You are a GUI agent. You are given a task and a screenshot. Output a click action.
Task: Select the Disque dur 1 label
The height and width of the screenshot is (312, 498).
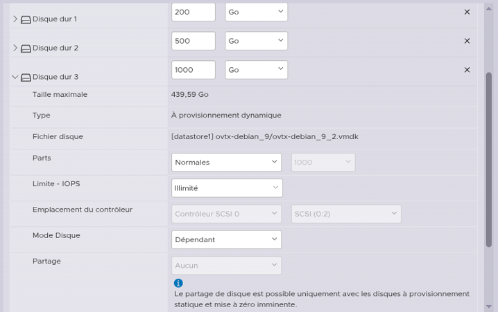click(x=55, y=19)
